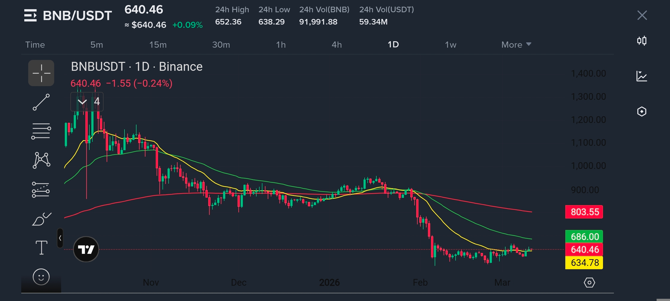Open chart scale settings at bottom right
This screenshot has width=670, height=301.
(589, 283)
